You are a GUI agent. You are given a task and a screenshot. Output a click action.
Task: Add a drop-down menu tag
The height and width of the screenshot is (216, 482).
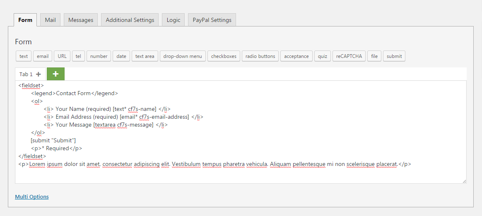pos(183,56)
